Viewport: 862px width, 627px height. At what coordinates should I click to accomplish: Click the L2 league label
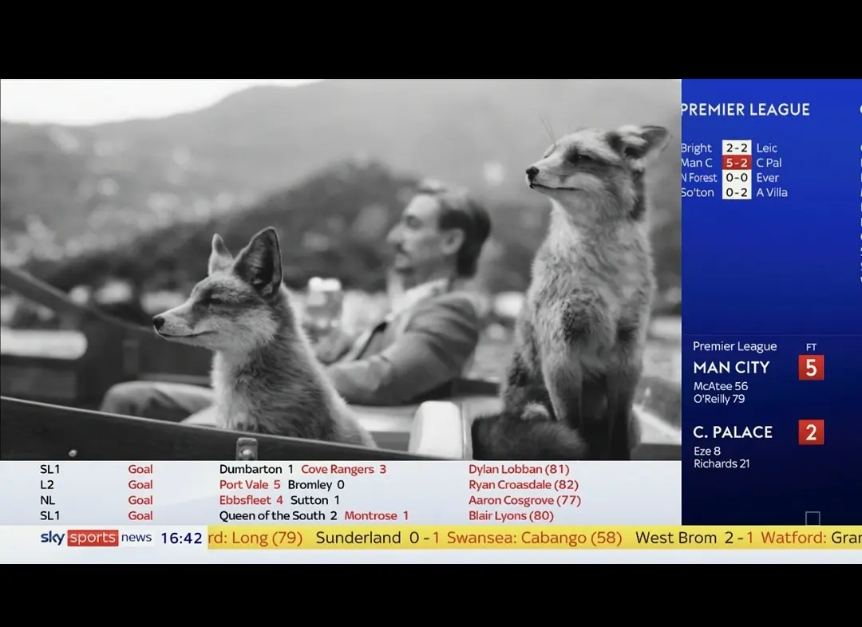tap(47, 485)
